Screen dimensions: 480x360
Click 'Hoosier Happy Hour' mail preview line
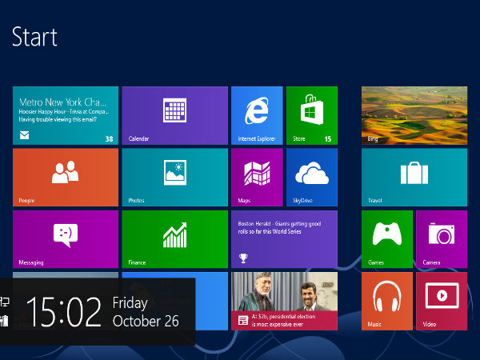tap(64, 112)
